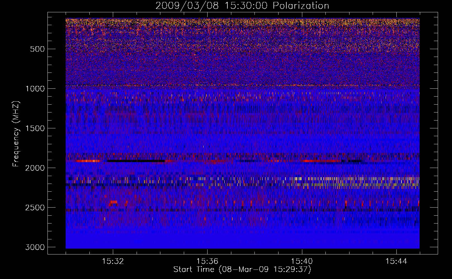The height and width of the screenshot is (279, 452).
Task: Click the 2500 frequency tick label
Action: pos(35,208)
